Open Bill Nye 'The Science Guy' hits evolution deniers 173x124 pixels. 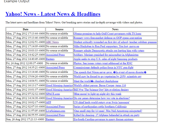point(101,90)
